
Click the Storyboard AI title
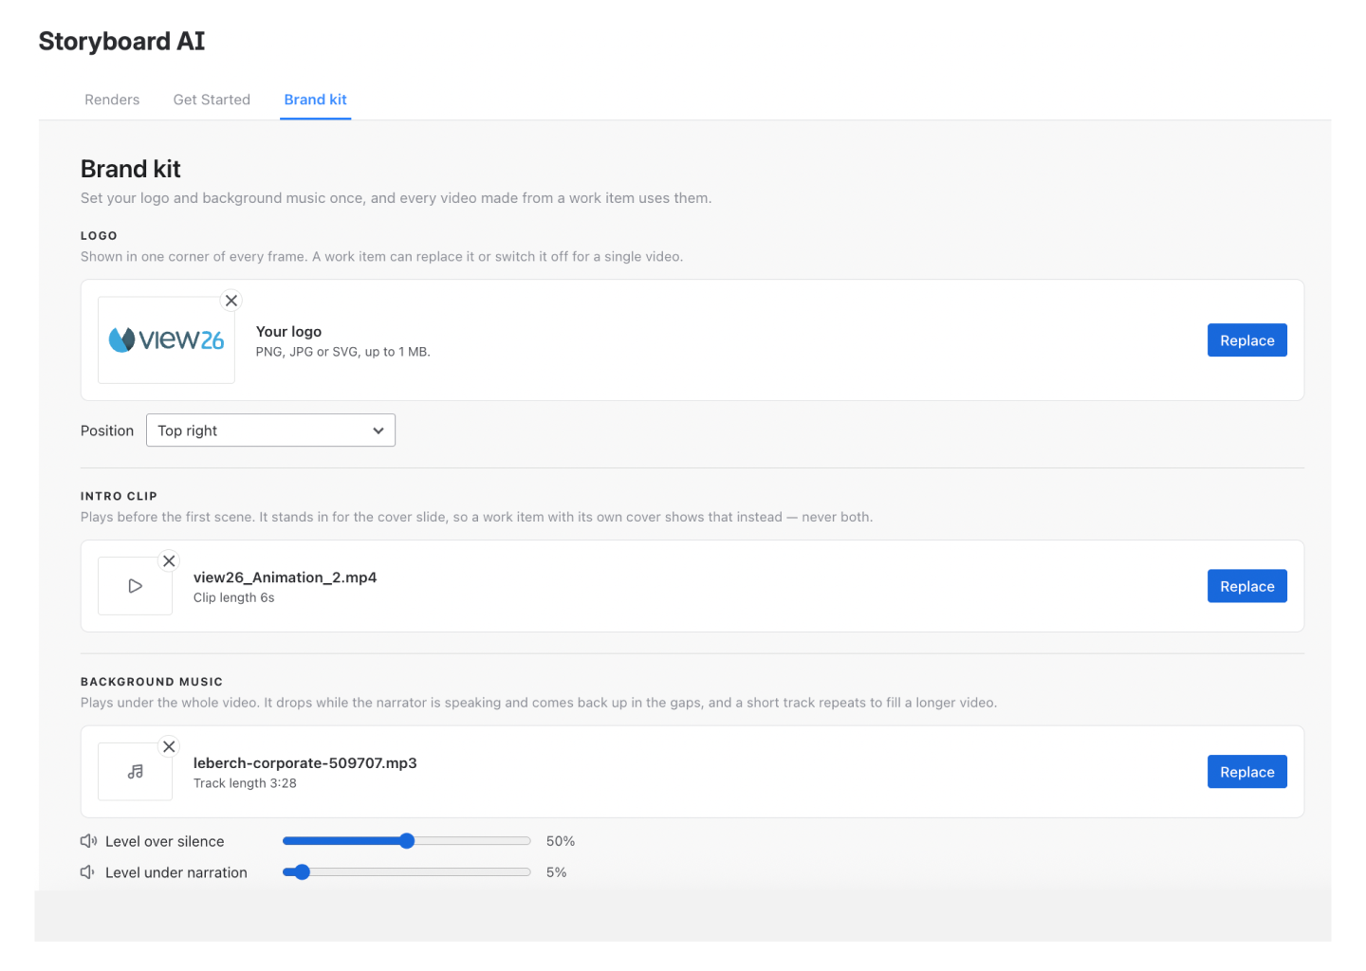(x=121, y=42)
